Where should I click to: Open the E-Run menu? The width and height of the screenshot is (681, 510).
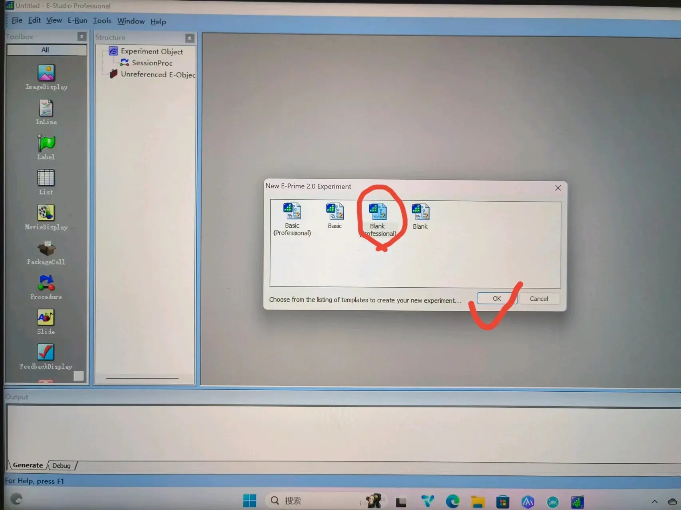pyautogui.click(x=77, y=20)
